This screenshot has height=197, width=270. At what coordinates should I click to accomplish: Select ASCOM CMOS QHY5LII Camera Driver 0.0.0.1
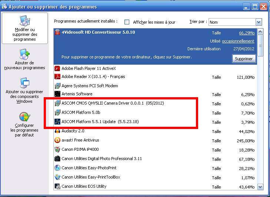155,103
